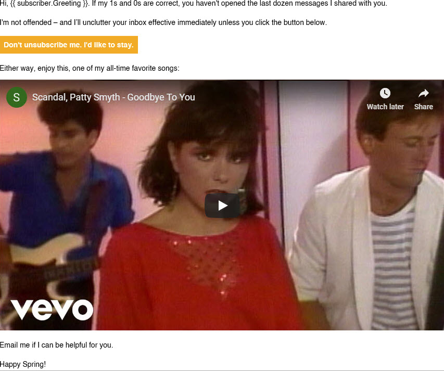Click the "Happy Spring!" closing text

pyautogui.click(x=23, y=364)
